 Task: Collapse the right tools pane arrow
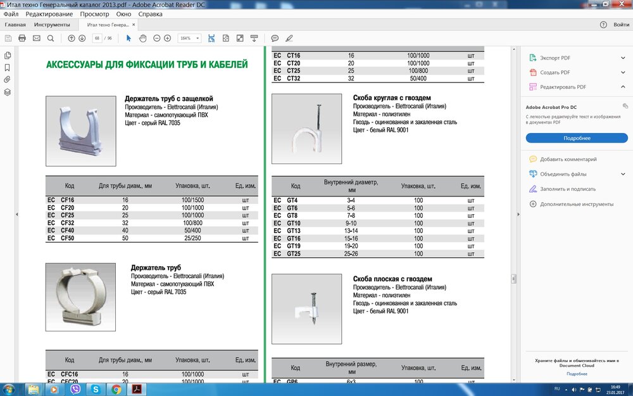(518, 214)
